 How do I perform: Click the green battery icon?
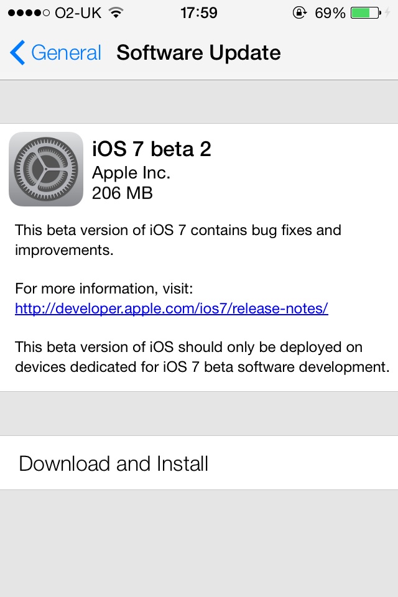[x=364, y=12]
